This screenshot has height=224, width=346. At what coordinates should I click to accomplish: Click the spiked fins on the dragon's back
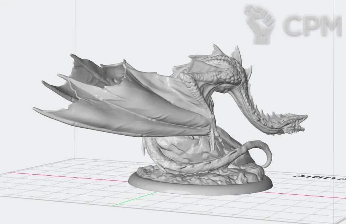point(237,53)
